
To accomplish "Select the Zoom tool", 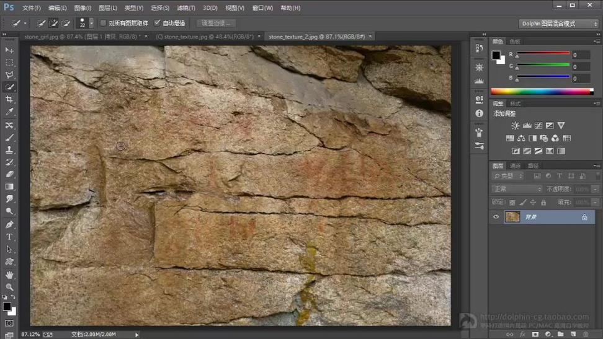I will tap(9, 287).
